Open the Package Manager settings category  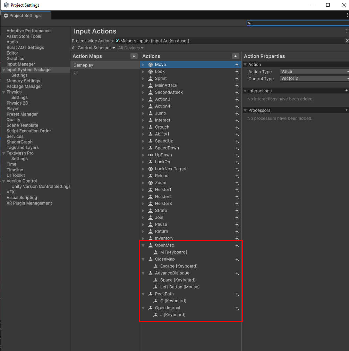point(24,87)
